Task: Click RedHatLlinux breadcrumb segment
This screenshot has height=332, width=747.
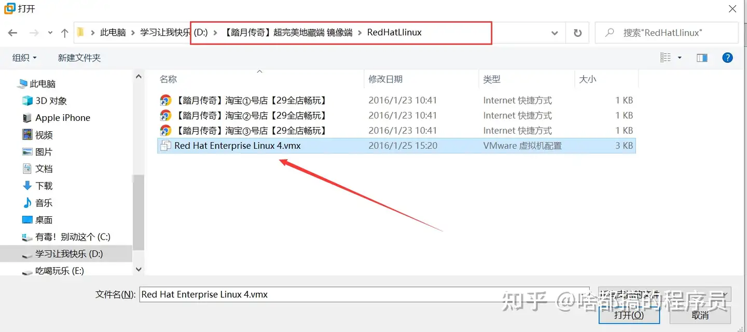Action: click(x=394, y=33)
